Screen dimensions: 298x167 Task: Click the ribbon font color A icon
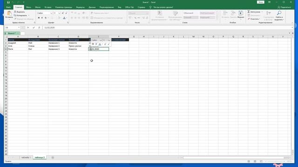64,18
